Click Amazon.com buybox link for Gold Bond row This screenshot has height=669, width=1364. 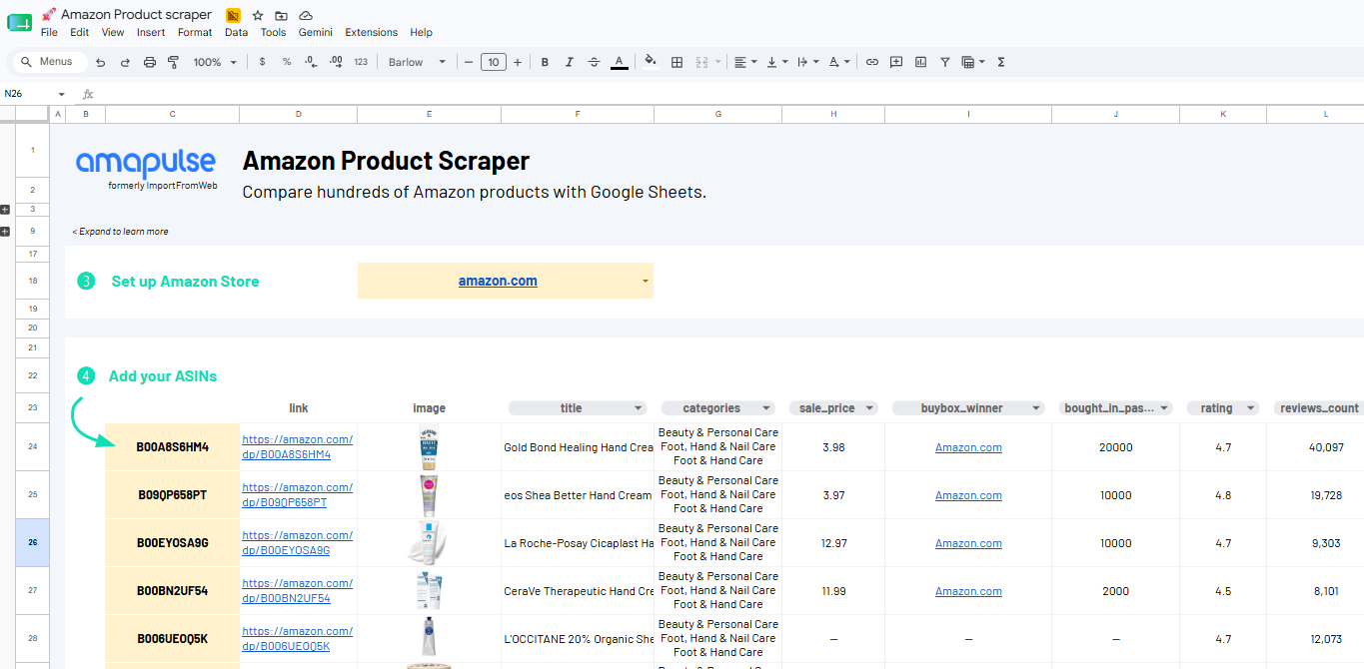pos(968,447)
